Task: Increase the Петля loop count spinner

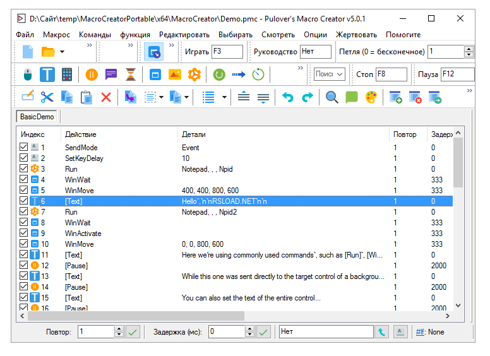Action: click(x=469, y=49)
